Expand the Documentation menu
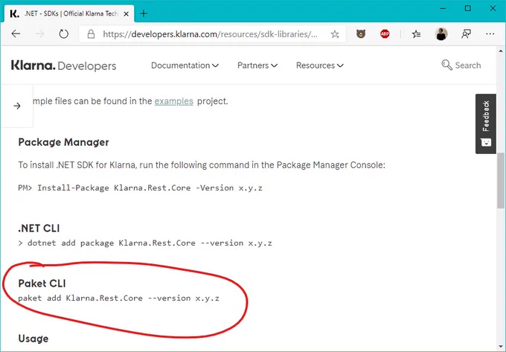The image size is (506, 352). [x=185, y=65]
